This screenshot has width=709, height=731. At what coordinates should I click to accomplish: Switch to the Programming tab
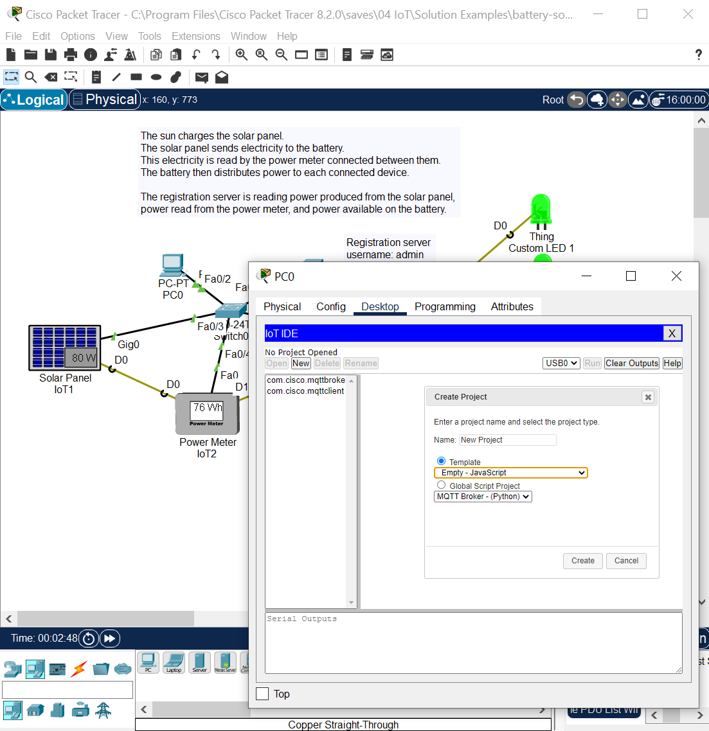tap(445, 306)
